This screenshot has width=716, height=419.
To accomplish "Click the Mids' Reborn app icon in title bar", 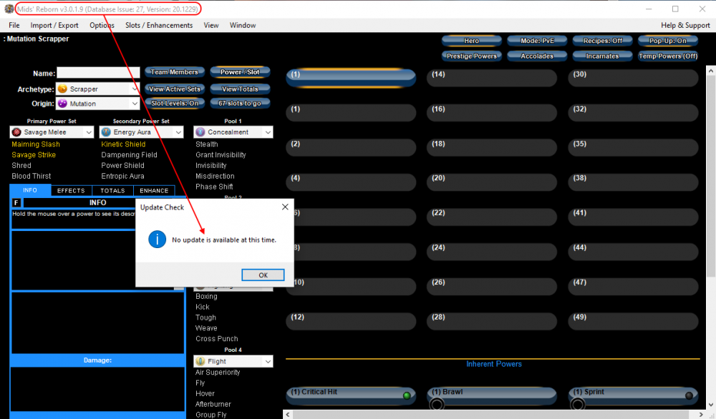I will (x=9, y=9).
